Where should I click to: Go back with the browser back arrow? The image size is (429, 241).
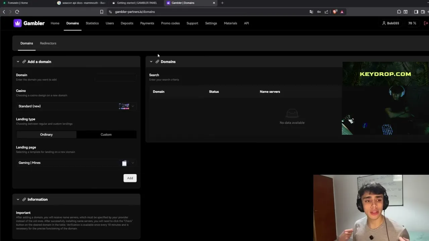coord(4,12)
